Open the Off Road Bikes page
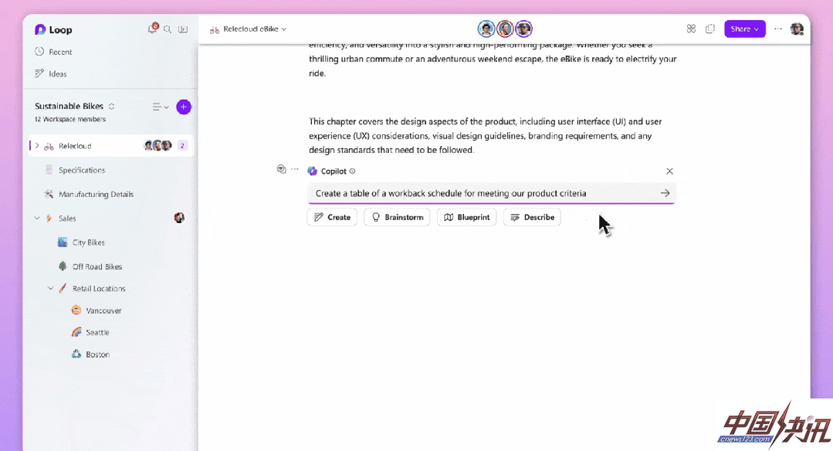Screen dimensions: 833x451 pos(97,266)
